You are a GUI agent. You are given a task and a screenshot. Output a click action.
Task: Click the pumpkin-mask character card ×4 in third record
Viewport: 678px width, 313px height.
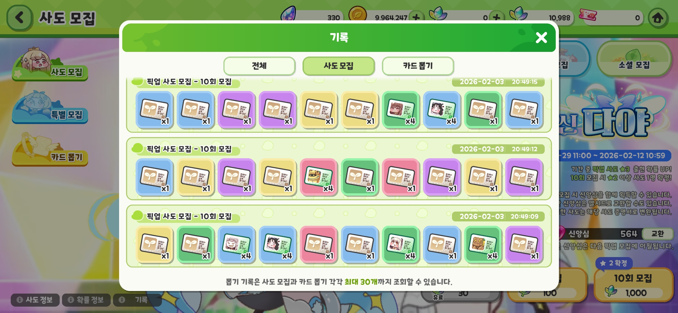(x=236, y=245)
